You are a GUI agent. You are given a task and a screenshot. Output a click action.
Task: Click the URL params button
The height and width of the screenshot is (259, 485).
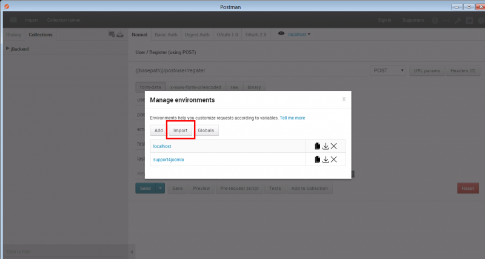pyautogui.click(x=427, y=70)
